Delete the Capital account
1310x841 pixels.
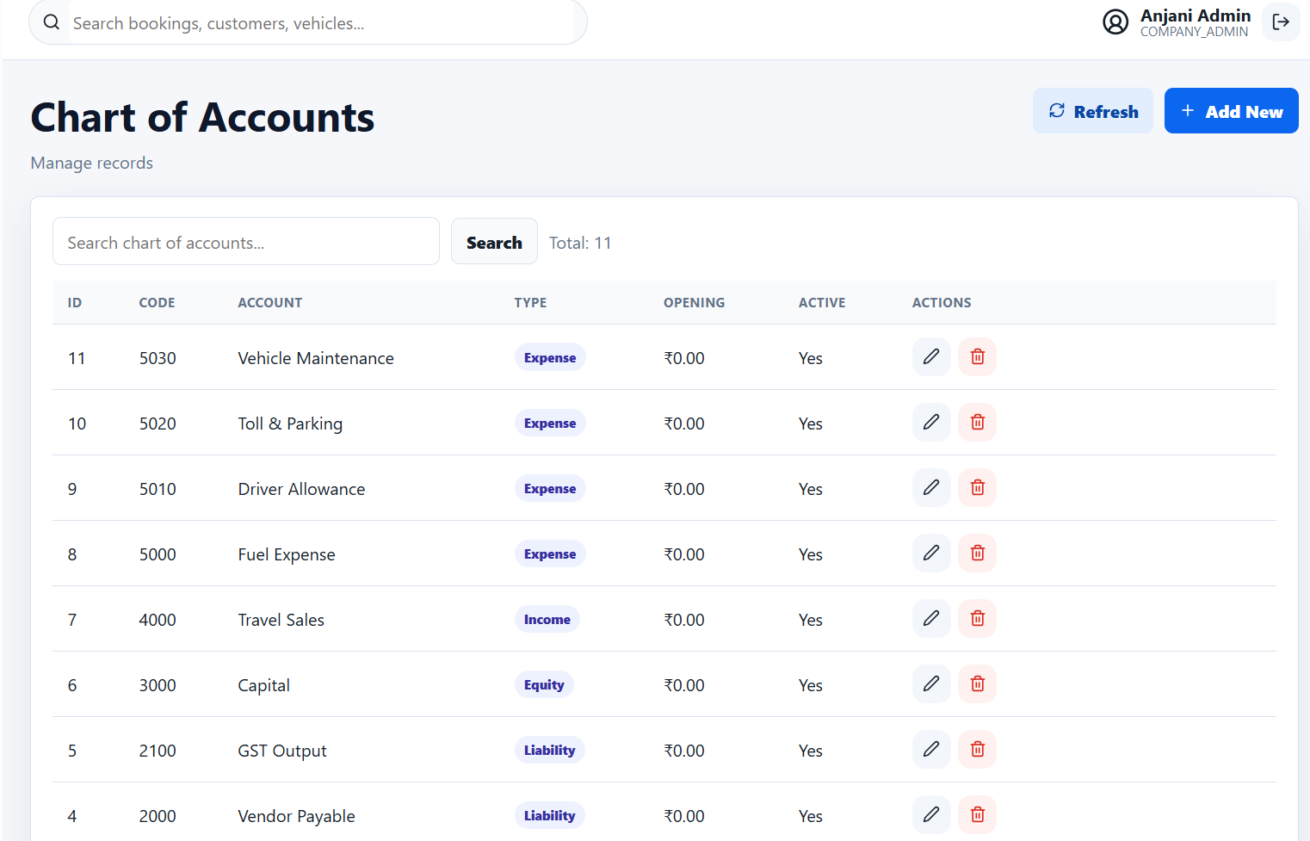click(977, 684)
